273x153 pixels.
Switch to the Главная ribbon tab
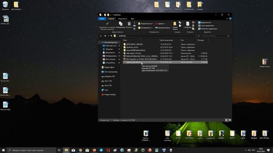[x=111, y=19]
